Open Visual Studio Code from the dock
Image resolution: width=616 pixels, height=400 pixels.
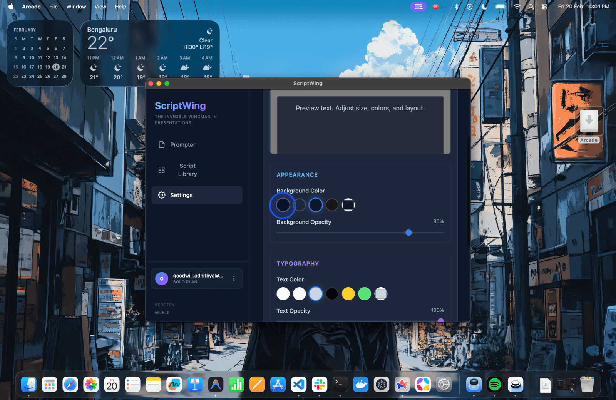(x=299, y=384)
